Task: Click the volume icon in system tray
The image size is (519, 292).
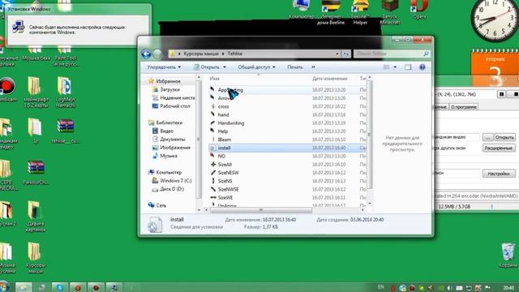Action: point(449,288)
